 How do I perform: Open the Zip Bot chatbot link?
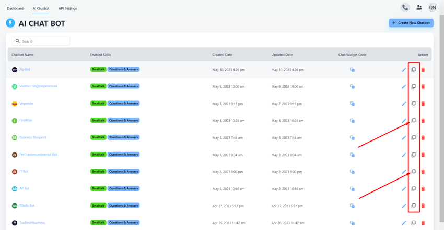click(25, 69)
